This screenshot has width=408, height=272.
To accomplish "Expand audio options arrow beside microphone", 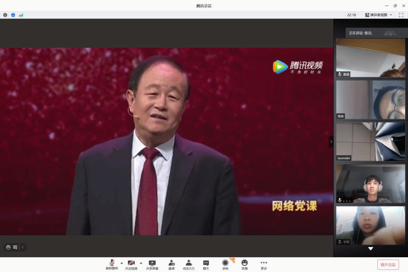I will point(122,263).
